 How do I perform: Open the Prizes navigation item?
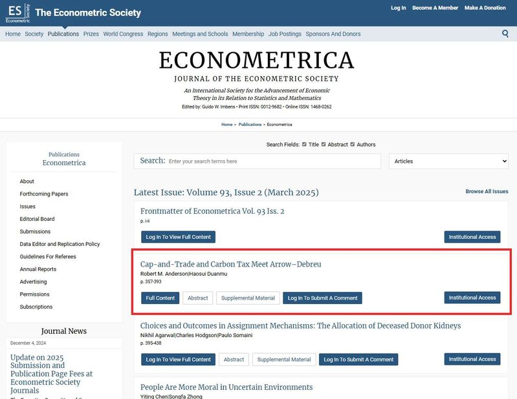click(91, 34)
